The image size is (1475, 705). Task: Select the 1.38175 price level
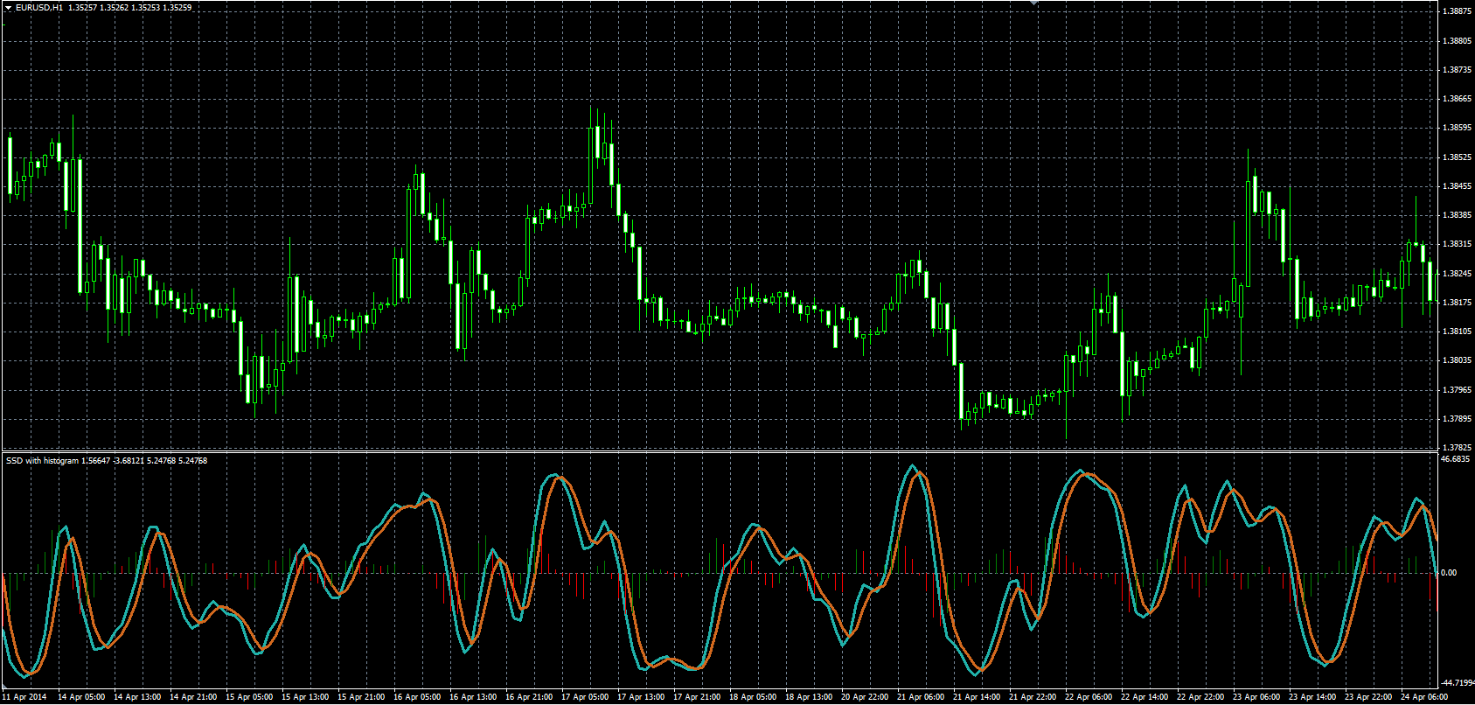pyautogui.click(x=1457, y=303)
